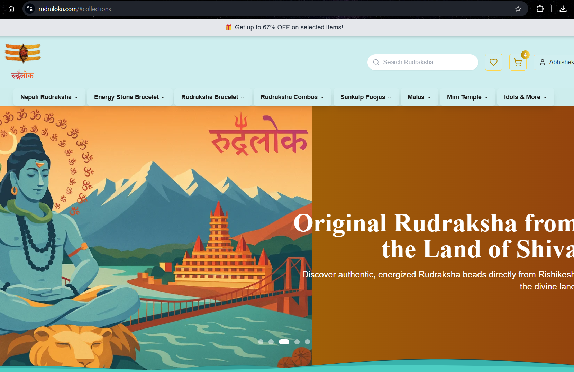Click the gift icon in promo banner
The height and width of the screenshot is (372, 574).
tap(228, 27)
